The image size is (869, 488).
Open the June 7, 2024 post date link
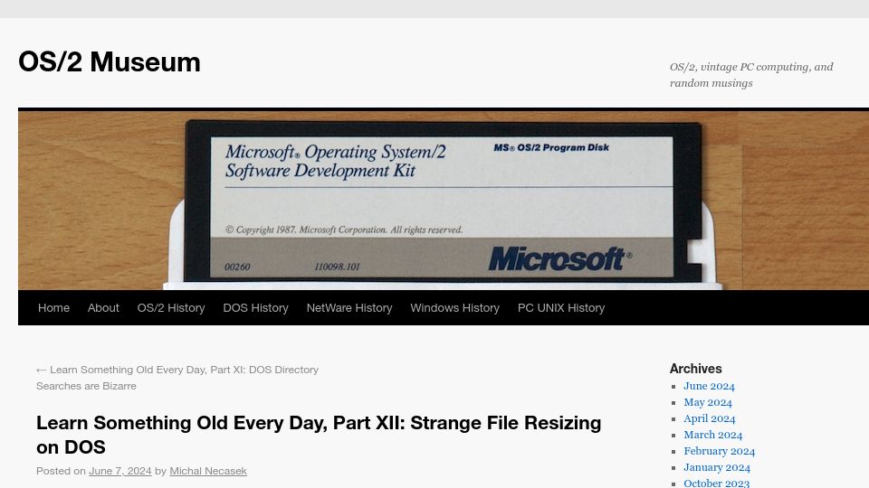119,471
